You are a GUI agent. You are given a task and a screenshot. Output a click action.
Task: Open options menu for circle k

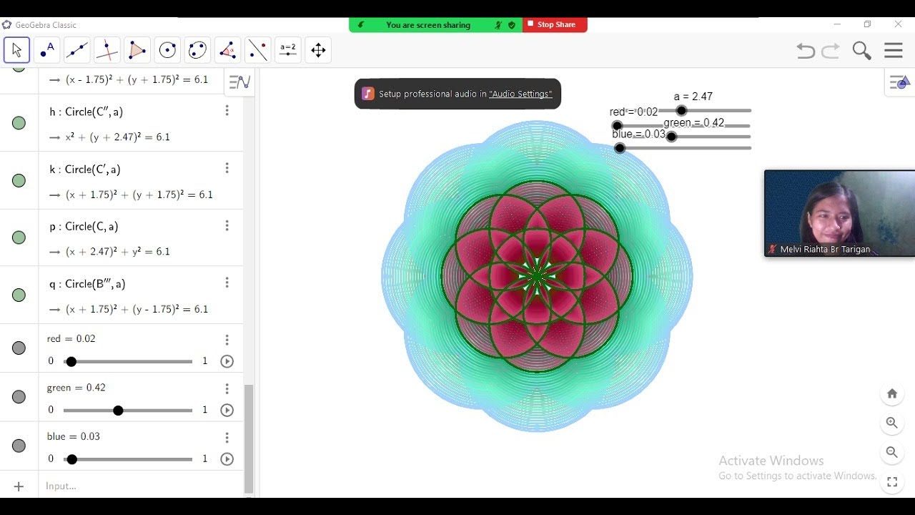(227, 168)
